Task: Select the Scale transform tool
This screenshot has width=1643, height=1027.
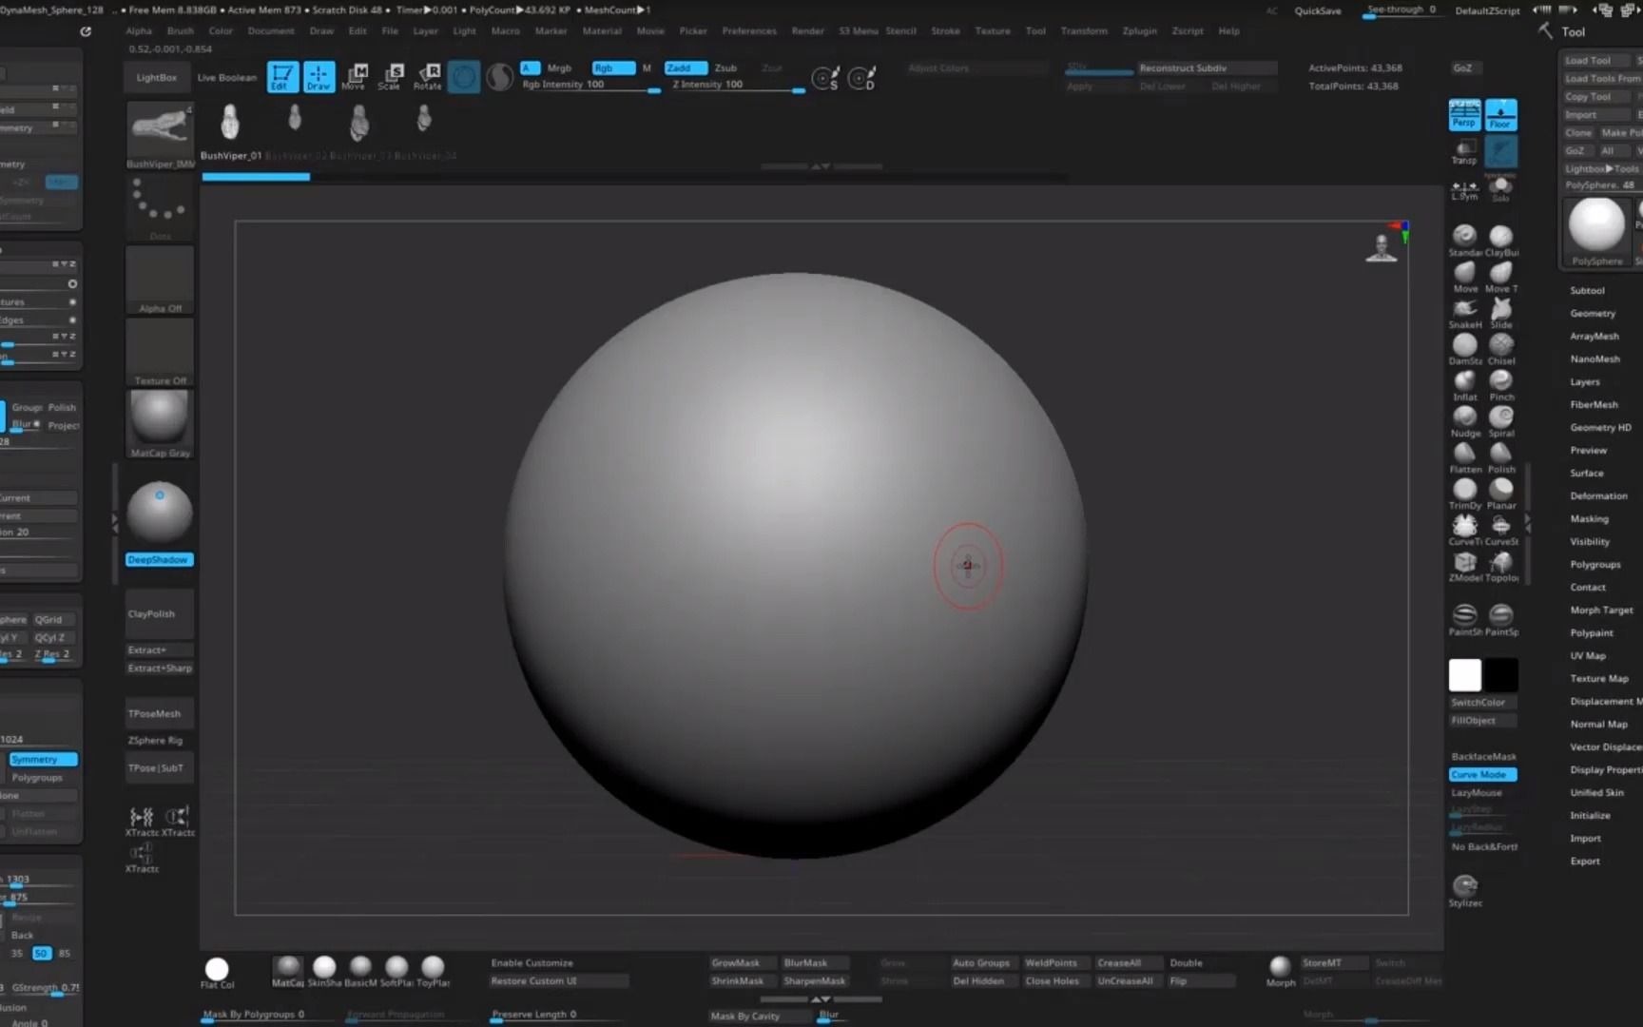Action: point(391,76)
